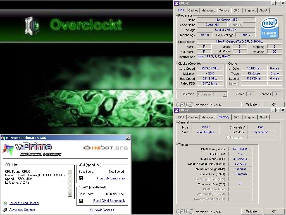Click Validate in bottom CPU-Z window
Screen dimensions: 286x215
coord(251,211)
